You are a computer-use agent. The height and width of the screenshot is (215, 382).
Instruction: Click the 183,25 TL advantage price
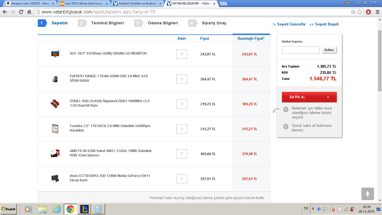249,104
